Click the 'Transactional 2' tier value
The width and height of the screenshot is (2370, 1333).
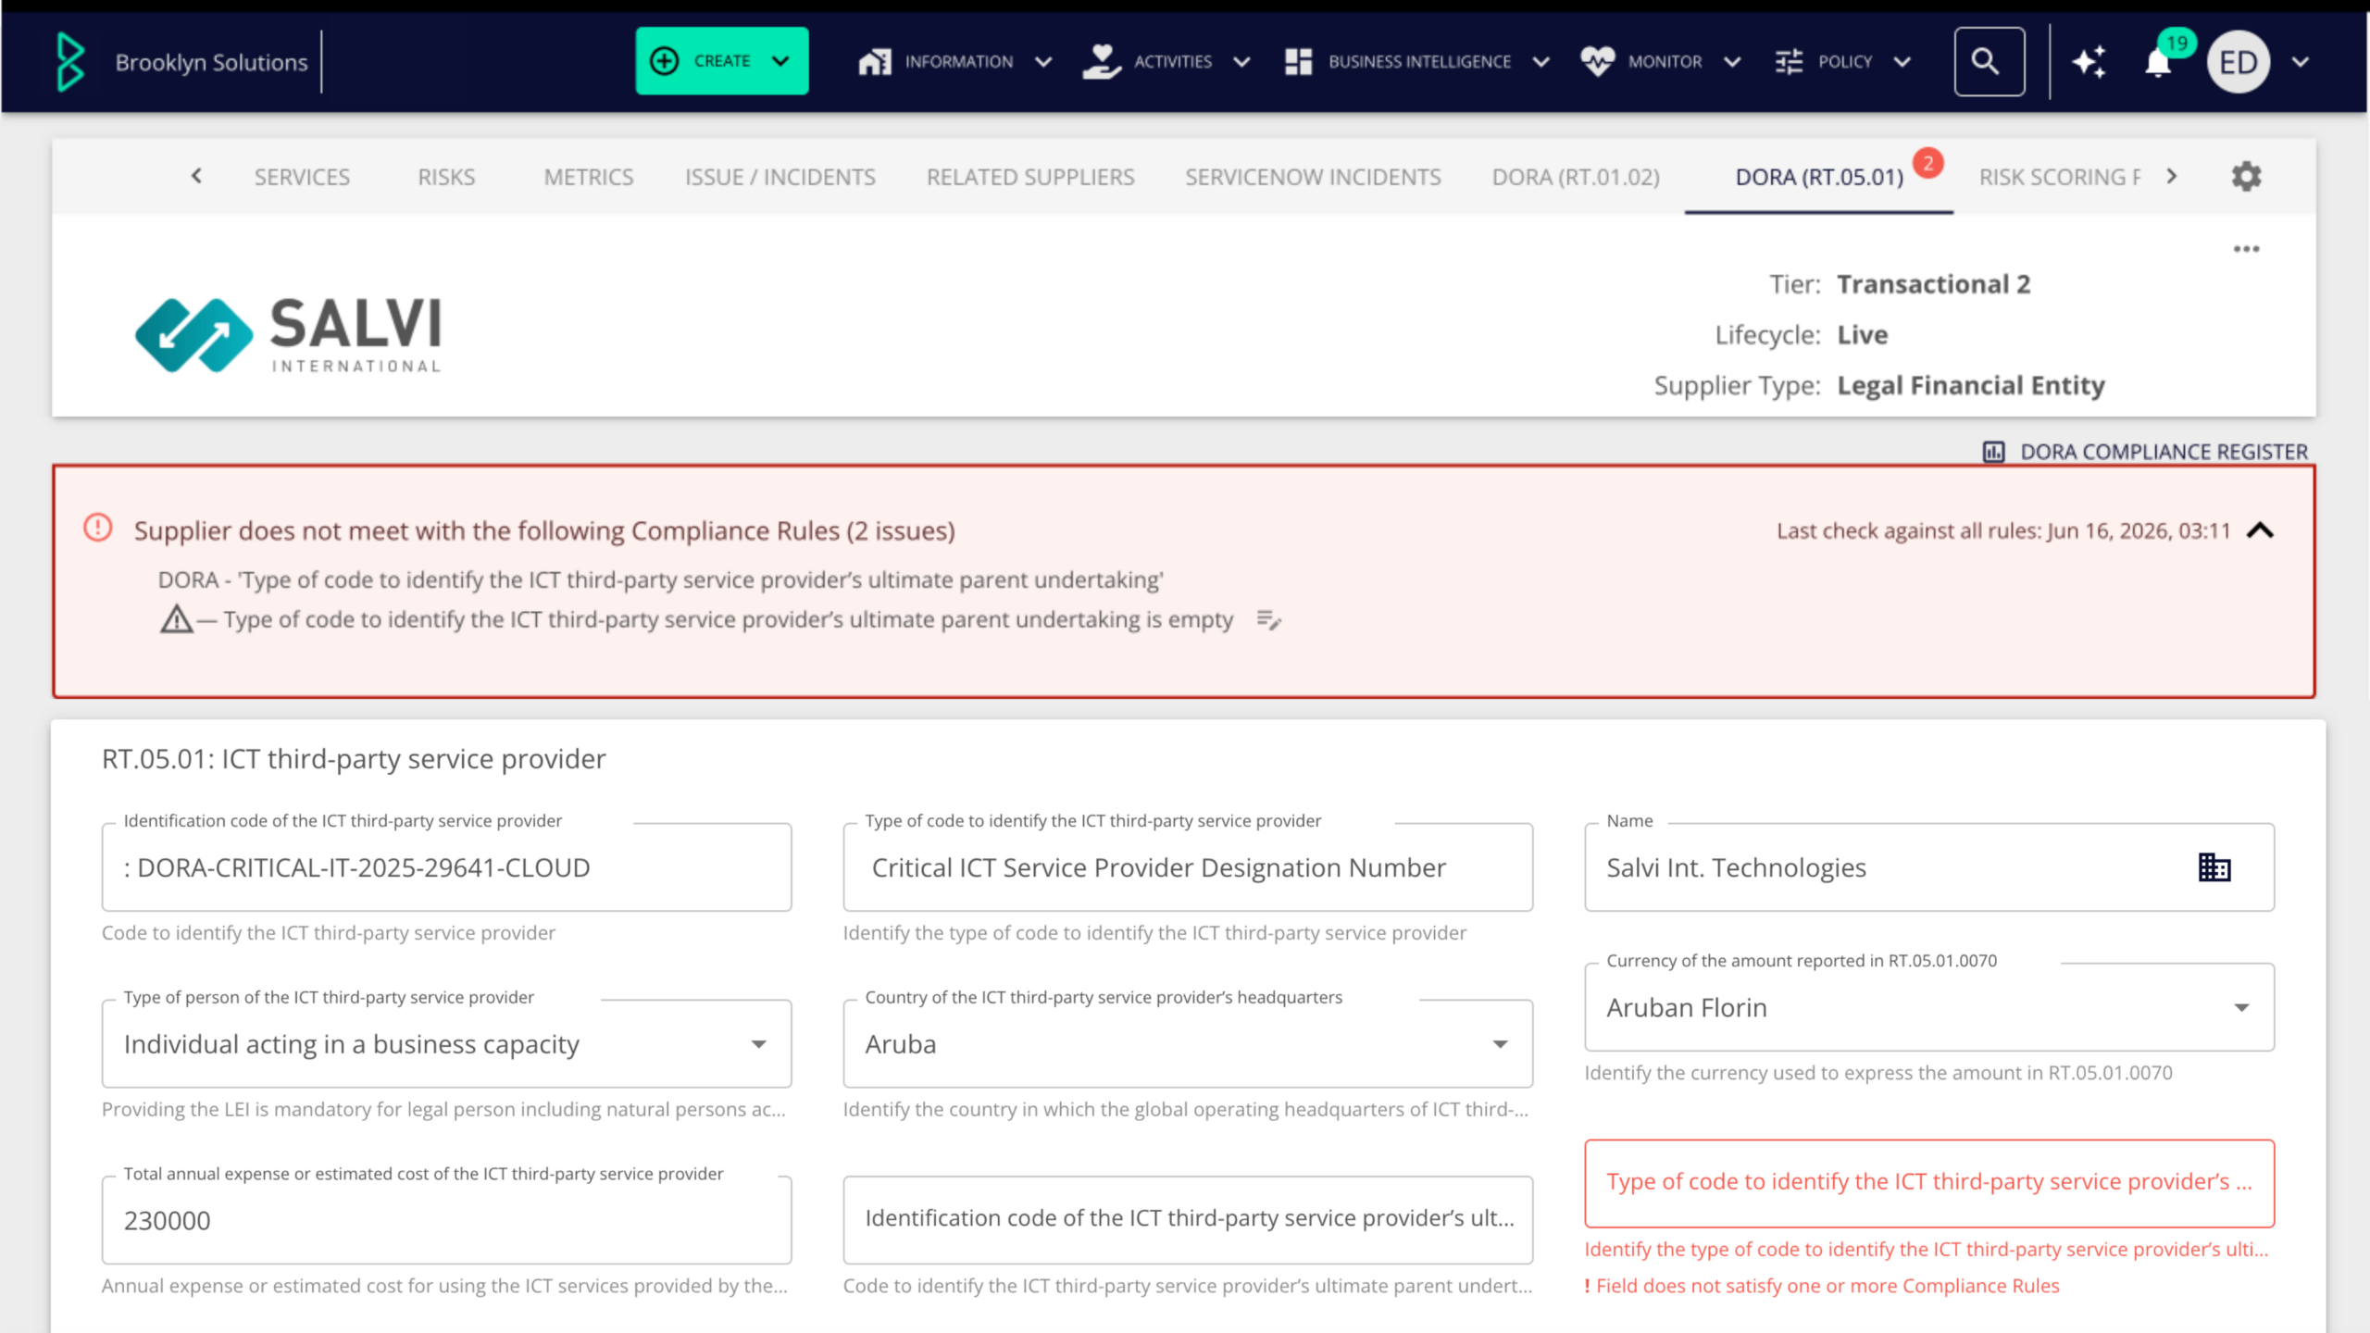coord(1933,284)
